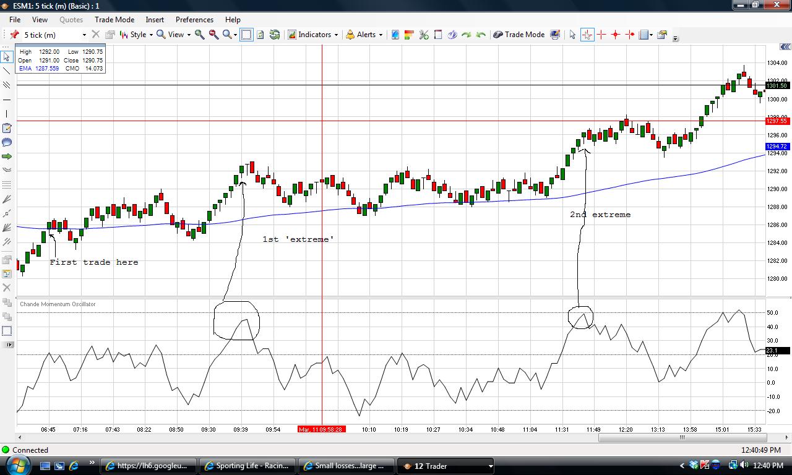Click the 1301.50 black price level marker
This screenshot has width=792, height=475.
(x=777, y=86)
